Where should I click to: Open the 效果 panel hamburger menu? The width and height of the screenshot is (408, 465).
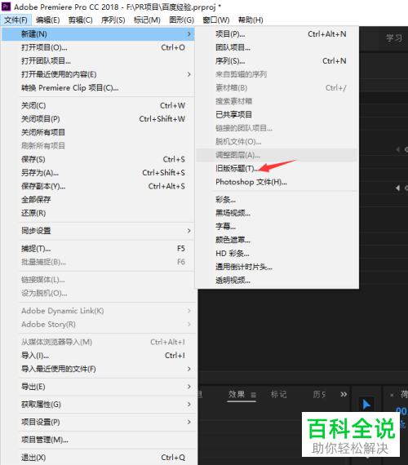(254, 395)
